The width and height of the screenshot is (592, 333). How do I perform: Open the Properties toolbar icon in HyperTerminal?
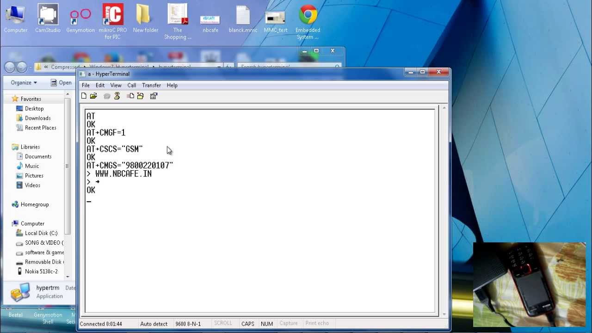click(x=154, y=96)
